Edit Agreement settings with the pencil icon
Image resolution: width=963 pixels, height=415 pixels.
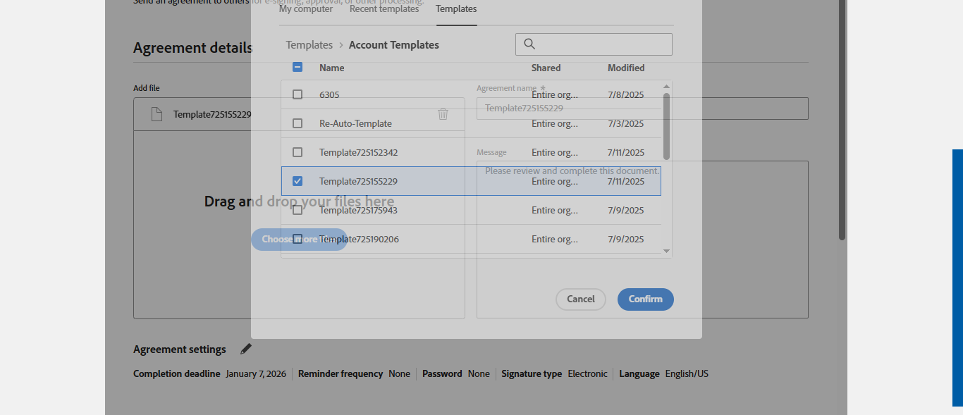[x=245, y=349]
